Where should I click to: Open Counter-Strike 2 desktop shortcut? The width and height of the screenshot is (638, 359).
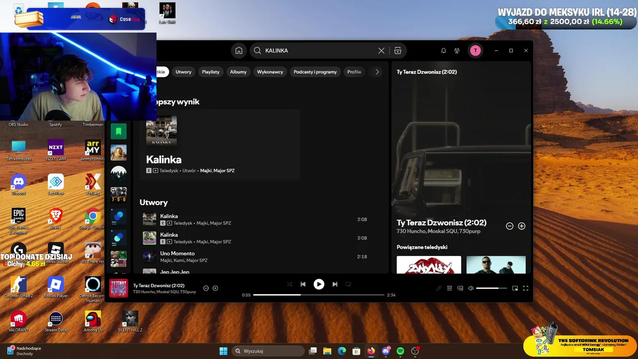[18, 287]
